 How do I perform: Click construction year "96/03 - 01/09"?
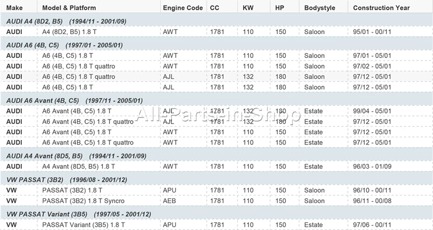tap(372, 166)
